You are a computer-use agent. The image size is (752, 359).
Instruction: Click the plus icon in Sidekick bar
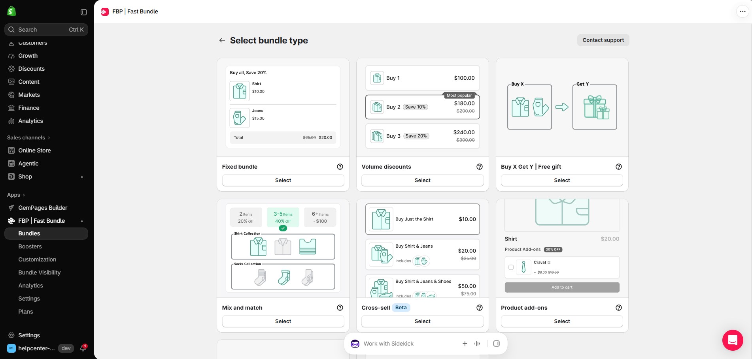(x=465, y=344)
